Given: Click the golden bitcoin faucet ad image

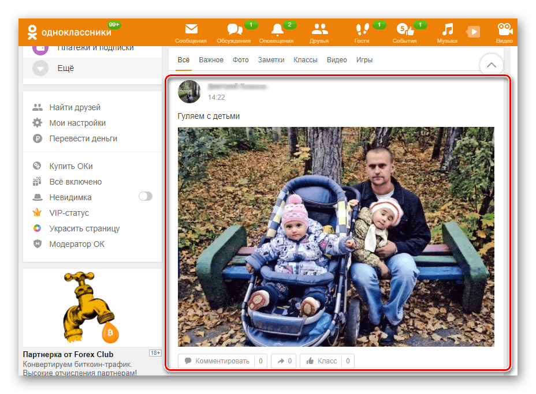Looking at the screenshot, I should click(x=92, y=307).
